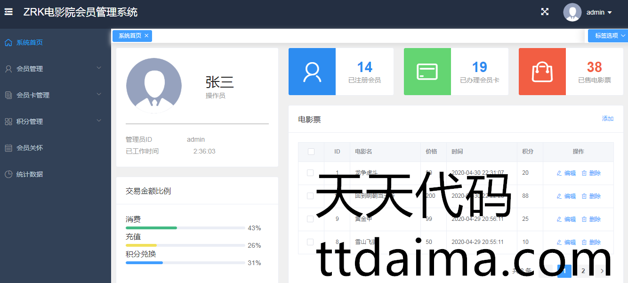Select the checkbox for the 黄金甲 row

pyautogui.click(x=310, y=219)
